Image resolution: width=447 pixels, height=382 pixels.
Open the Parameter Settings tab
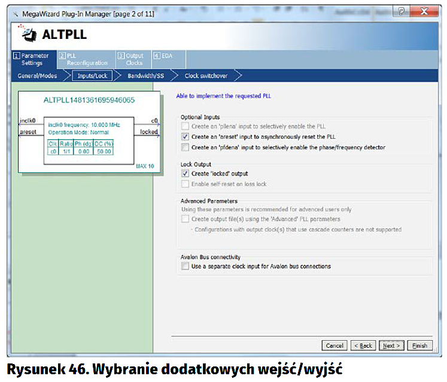[32, 59]
